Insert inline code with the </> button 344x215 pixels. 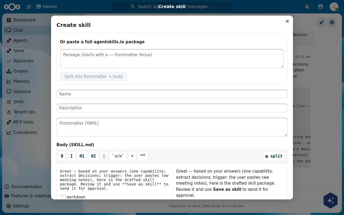coord(118,156)
